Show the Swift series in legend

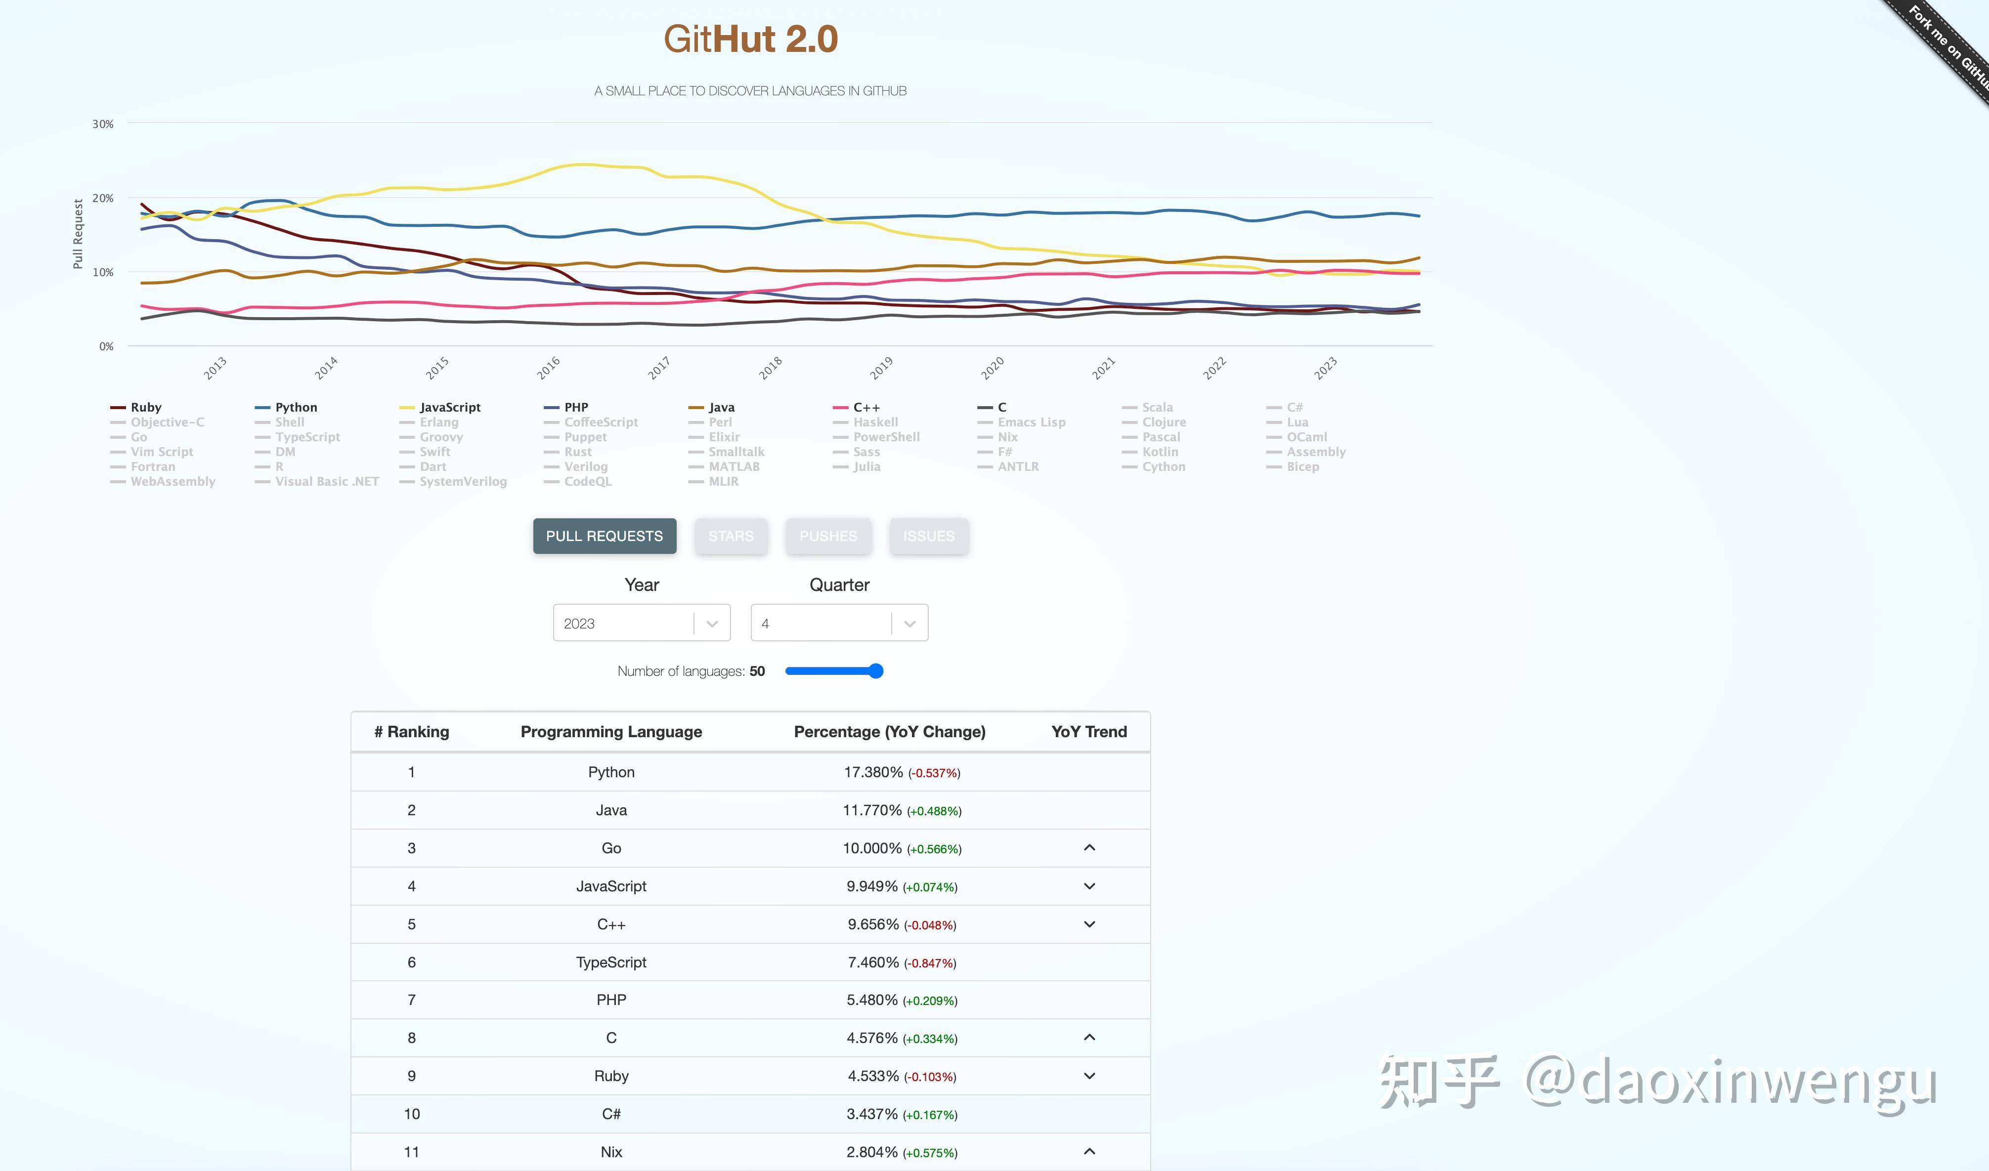click(x=425, y=452)
